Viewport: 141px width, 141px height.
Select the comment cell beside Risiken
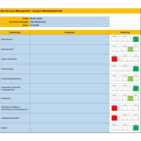point(70,128)
